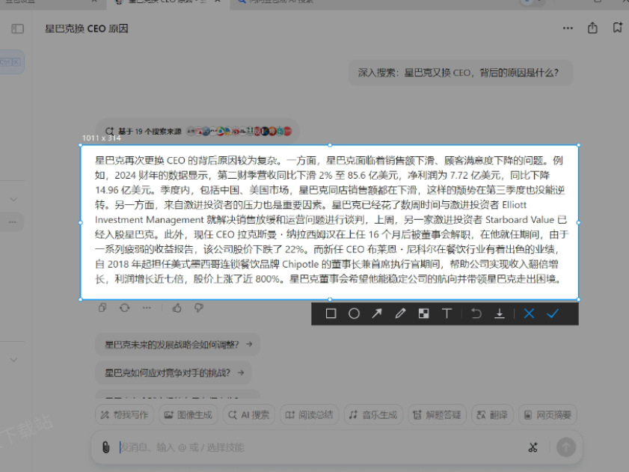The image size is (629, 472).
Task: Confirm the screenshot with checkmark icon
Action: click(x=553, y=313)
